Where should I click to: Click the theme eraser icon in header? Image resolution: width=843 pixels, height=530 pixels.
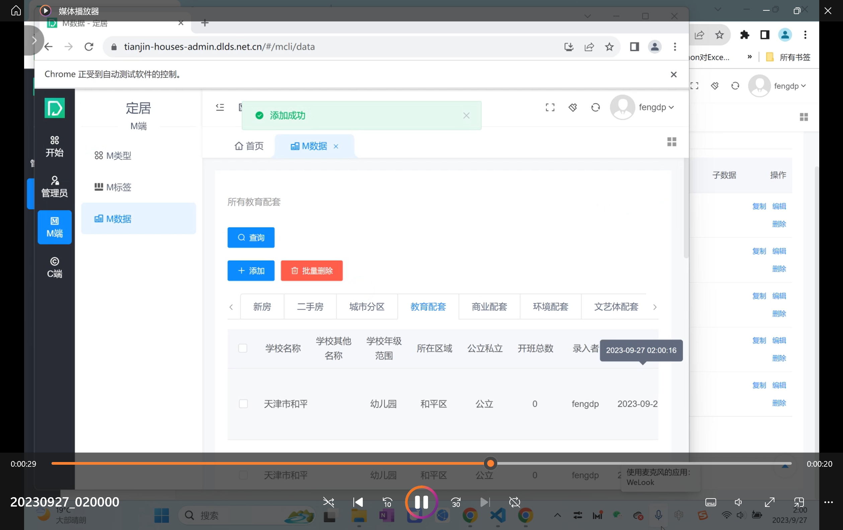pyautogui.click(x=573, y=107)
